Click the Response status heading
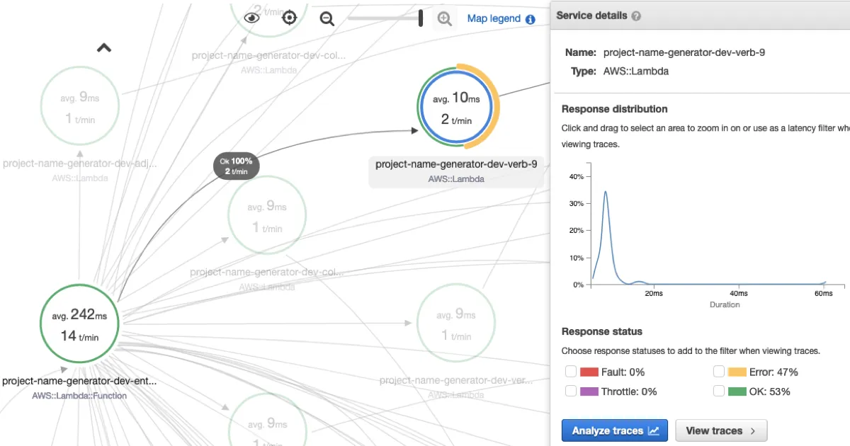Viewport: 850px width, 446px height. pyautogui.click(x=602, y=331)
